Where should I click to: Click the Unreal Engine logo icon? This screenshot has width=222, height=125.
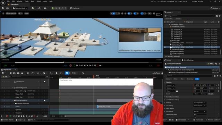click(x=3, y=2)
